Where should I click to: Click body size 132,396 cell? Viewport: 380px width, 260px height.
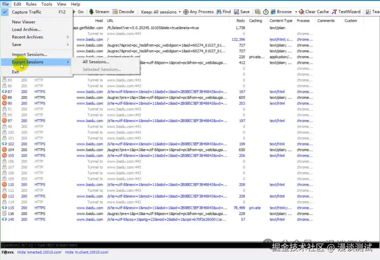[238, 39]
